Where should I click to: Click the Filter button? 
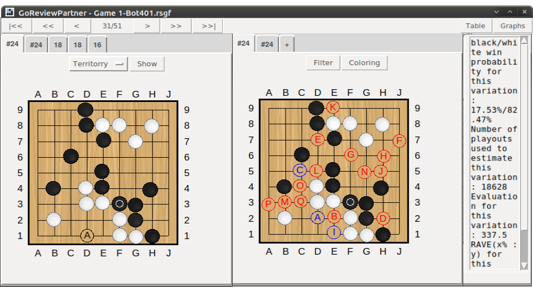click(323, 62)
